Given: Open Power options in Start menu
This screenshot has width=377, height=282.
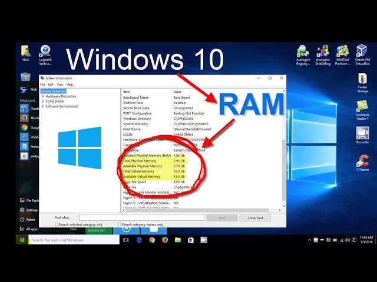Looking at the screenshot, I should tap(28, 219).
